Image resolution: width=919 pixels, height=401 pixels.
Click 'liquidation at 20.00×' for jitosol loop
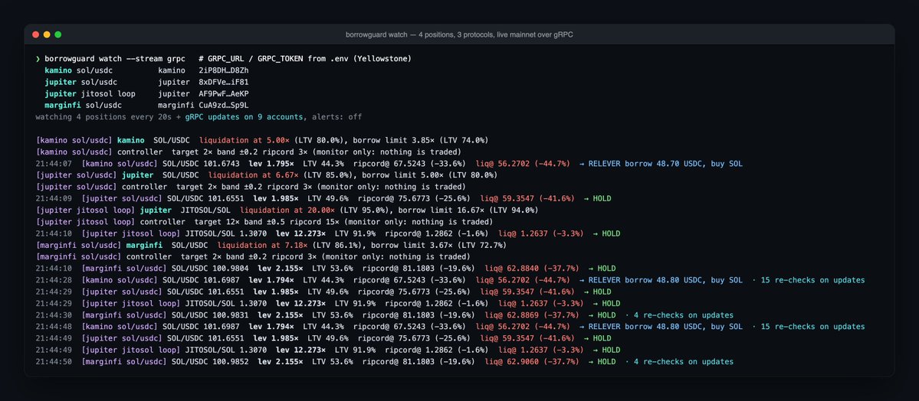point(287,210)
